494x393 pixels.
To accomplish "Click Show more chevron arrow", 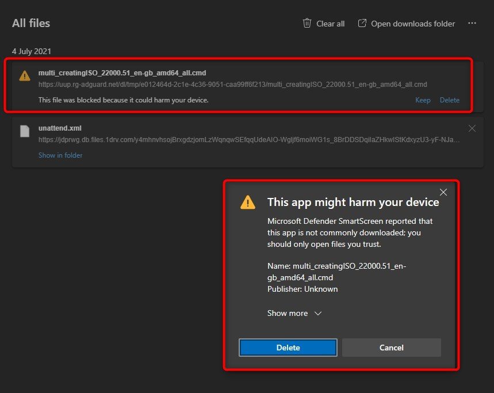I will pyautogui.click(x=318, y=313).
